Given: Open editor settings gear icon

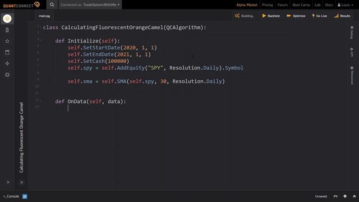Looking at the screenshot, I should point(345,196).
